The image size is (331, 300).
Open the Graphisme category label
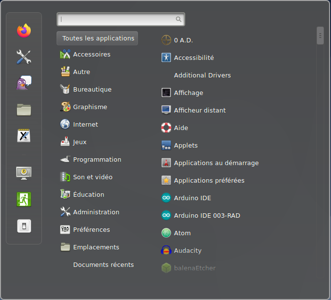tap(90, 107)
